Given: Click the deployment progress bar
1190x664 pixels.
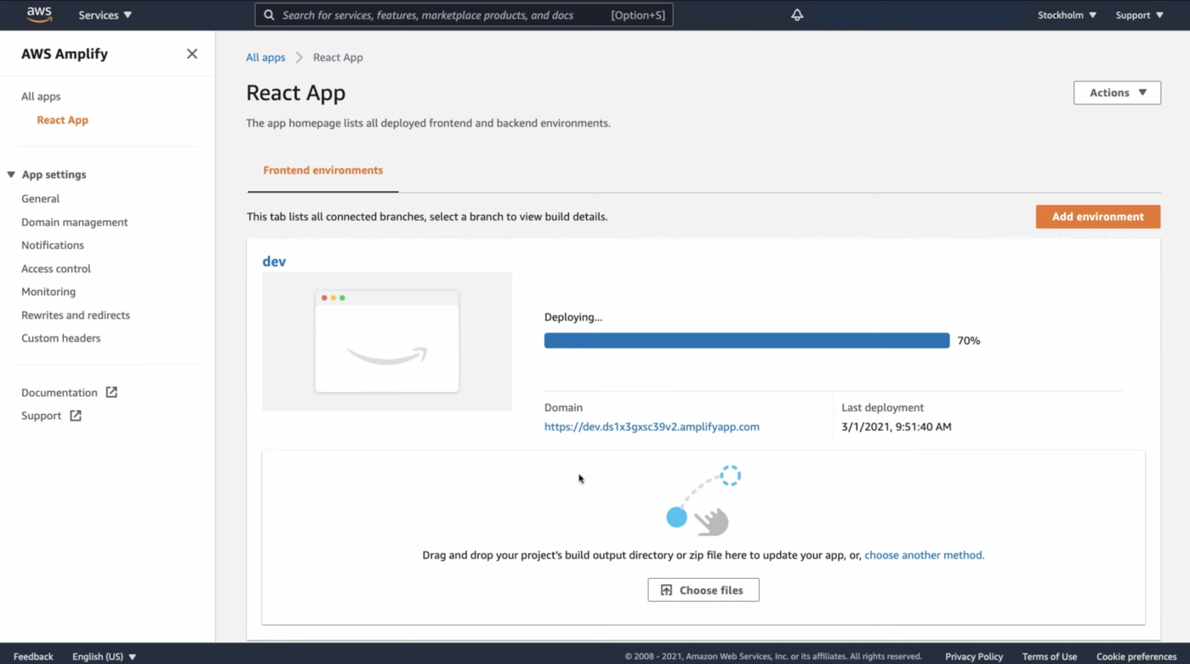Looking at the screenshot, I should coord(746,340).
